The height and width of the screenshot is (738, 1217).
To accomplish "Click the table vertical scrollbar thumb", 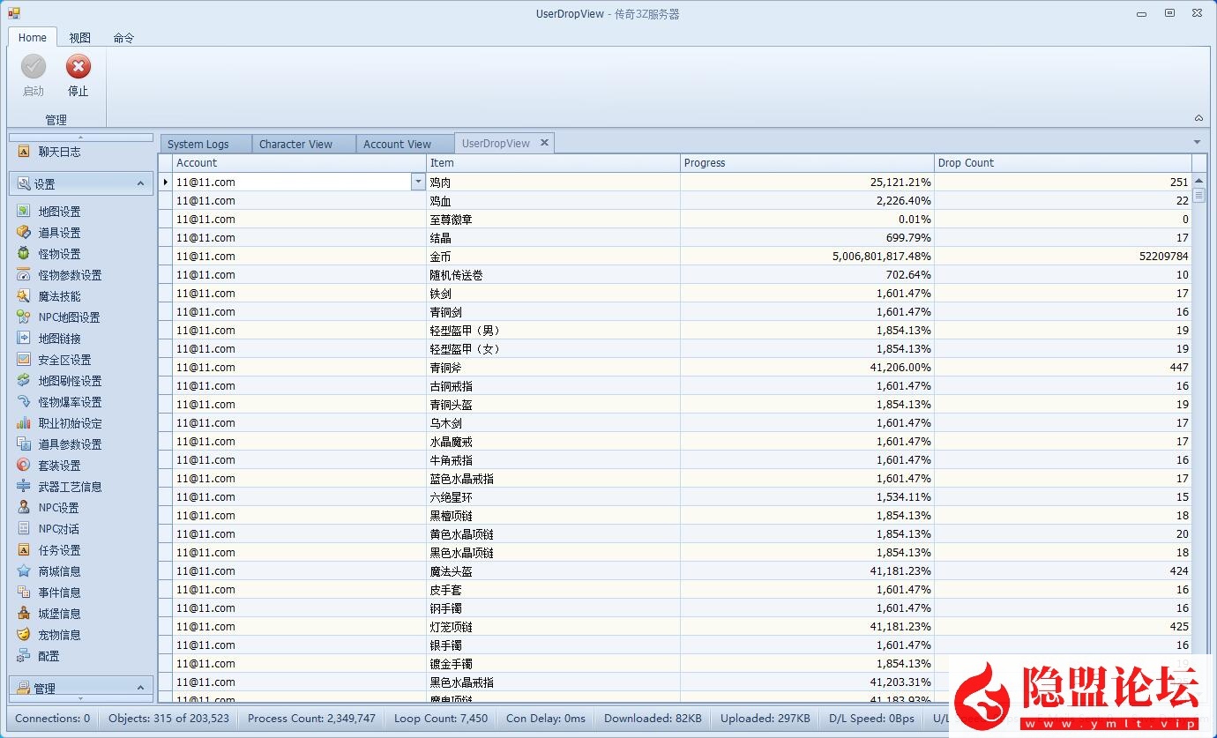I will pos(1198,196).
